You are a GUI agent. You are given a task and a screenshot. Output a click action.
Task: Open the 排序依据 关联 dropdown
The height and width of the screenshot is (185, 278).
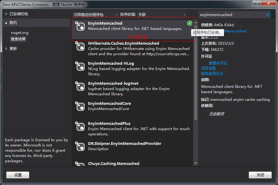(x=162, y=15)
